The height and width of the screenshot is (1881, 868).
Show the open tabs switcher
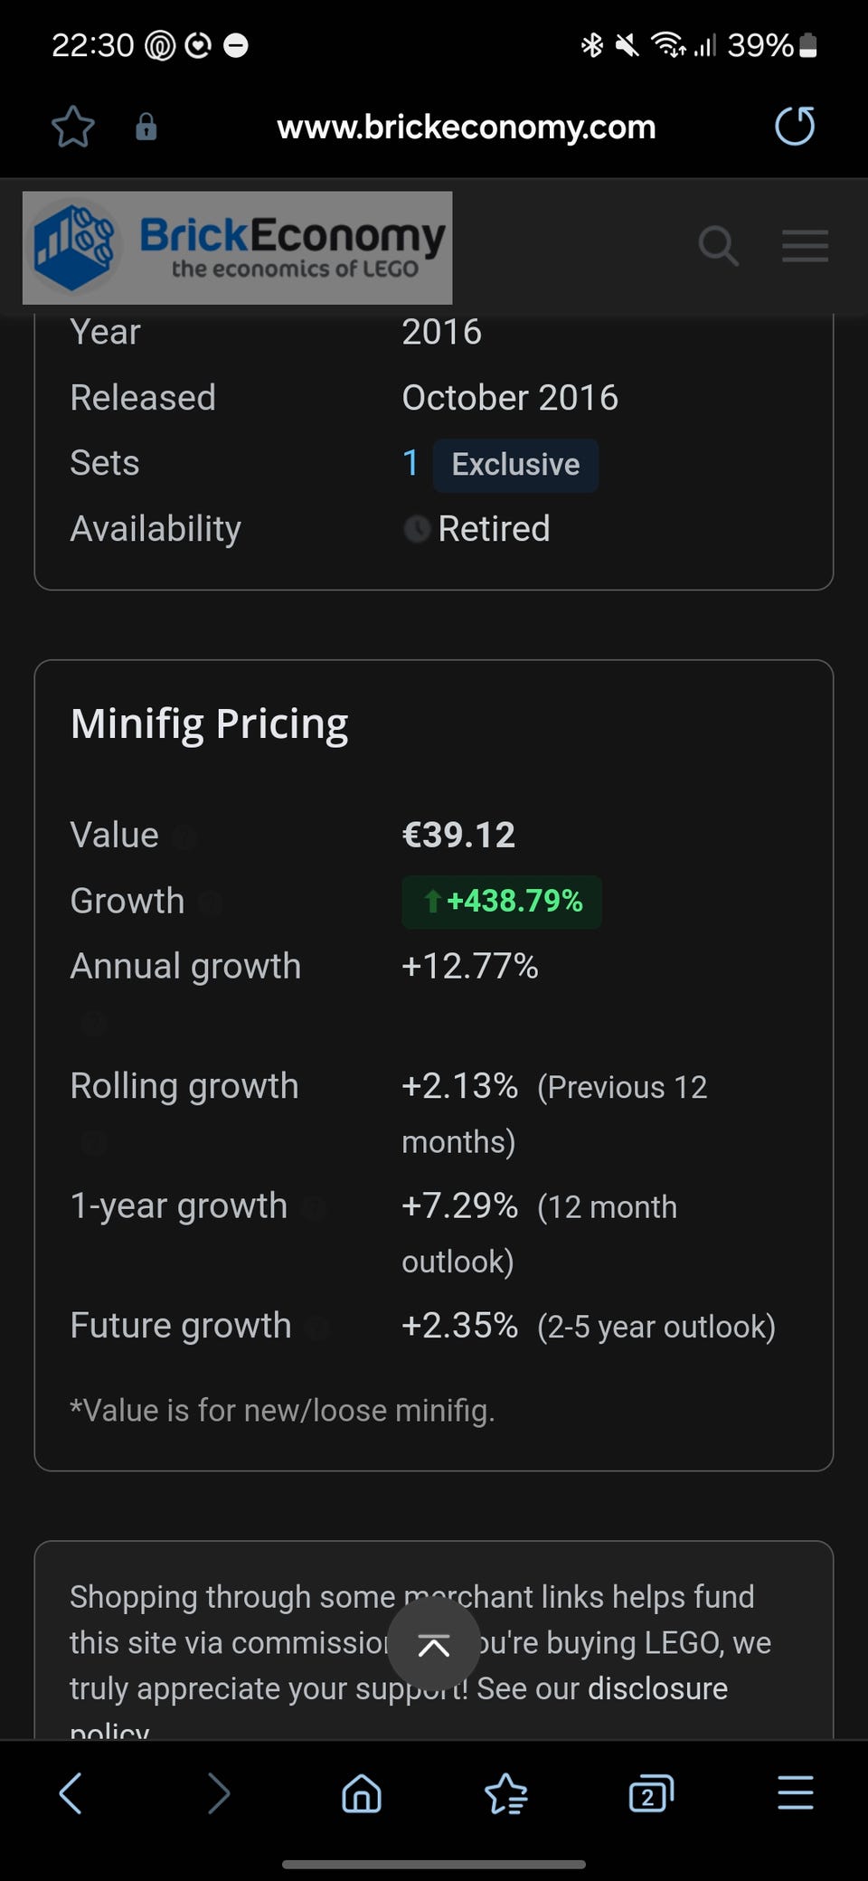(651, 1792)
